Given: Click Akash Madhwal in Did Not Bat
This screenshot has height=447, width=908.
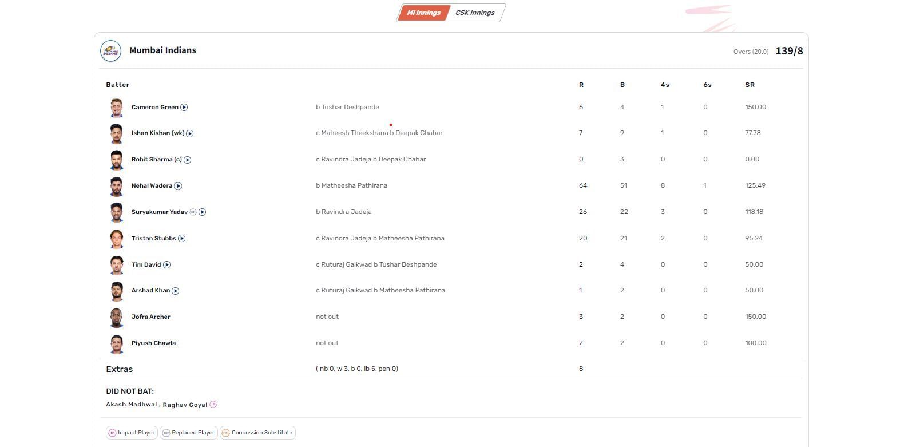Looking at the screenshot, I should (x=131, y=405).
